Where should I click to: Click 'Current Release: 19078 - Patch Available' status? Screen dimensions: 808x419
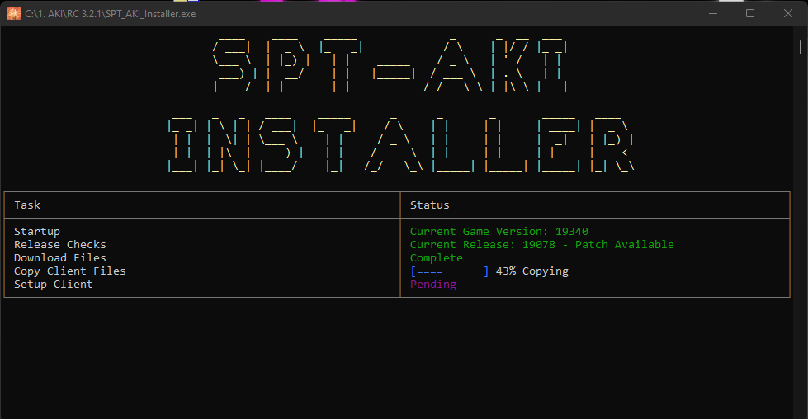coord(542,244)
